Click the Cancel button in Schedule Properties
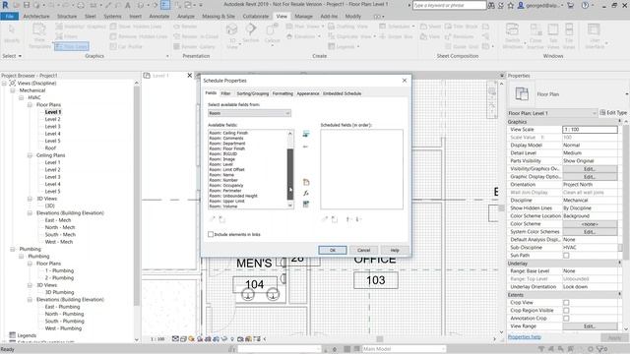Screen dimensions: 630x354 click(363, 250)
